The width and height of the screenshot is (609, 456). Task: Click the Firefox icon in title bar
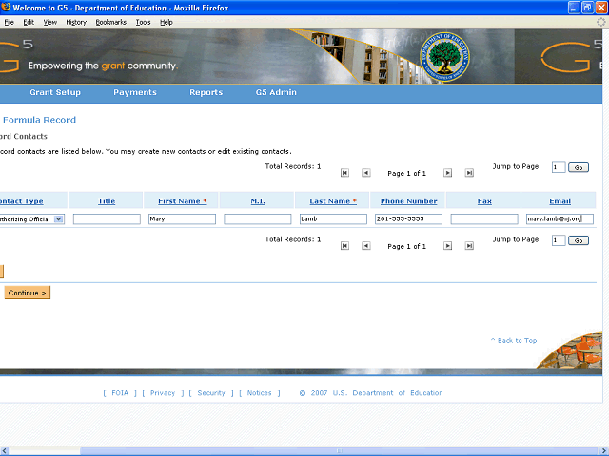tap(6, 7)
